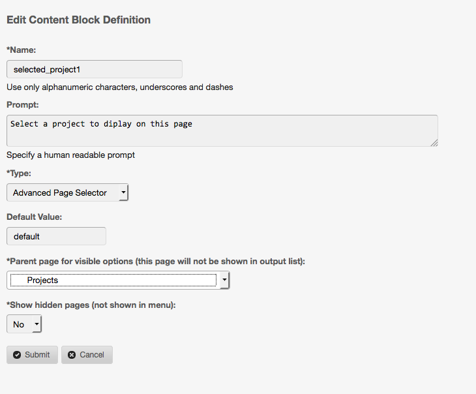Viewport: 476px width, 394px height.
Task: Click the arrow beside the No option
Action: coord(37,324)
